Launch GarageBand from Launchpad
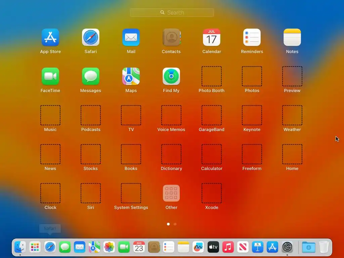Image resolution: width=344 pixels, height=258 pixels. click(212, 115)
